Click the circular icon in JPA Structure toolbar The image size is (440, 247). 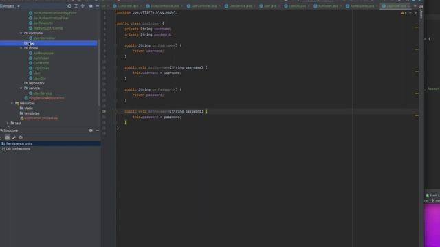click(21, 137)
